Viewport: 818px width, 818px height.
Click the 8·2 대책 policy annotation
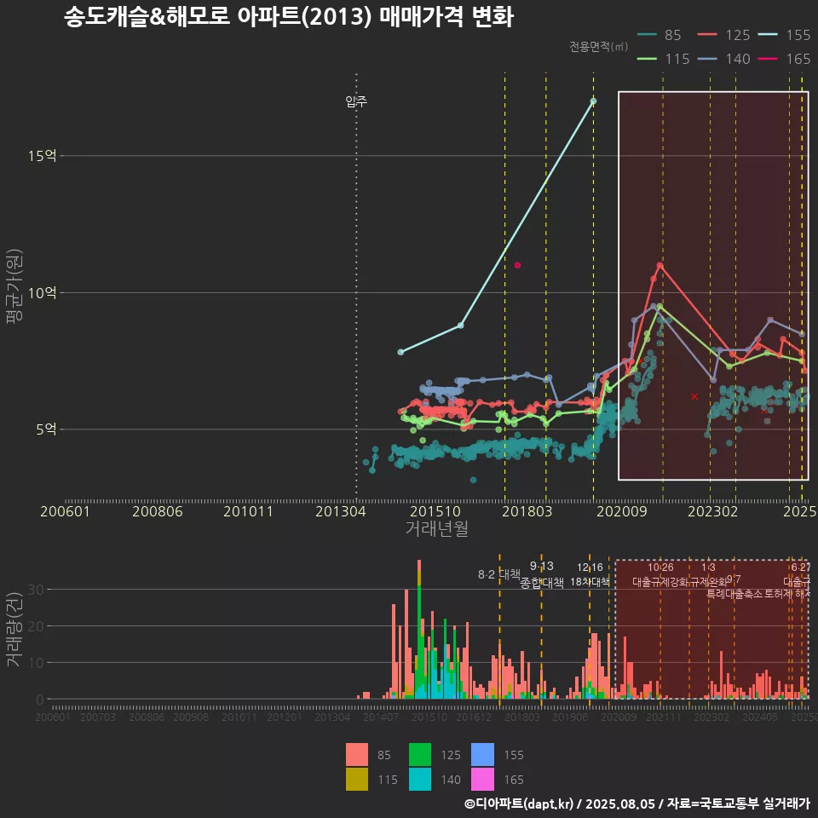tap(499, 574)
